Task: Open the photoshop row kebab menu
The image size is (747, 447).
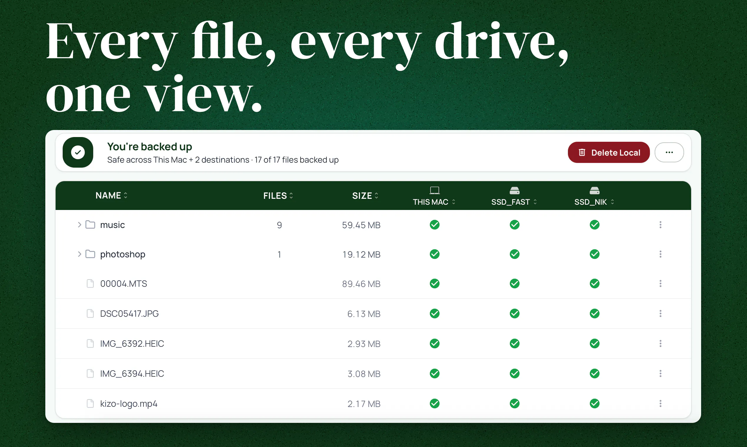Action: 660,254
